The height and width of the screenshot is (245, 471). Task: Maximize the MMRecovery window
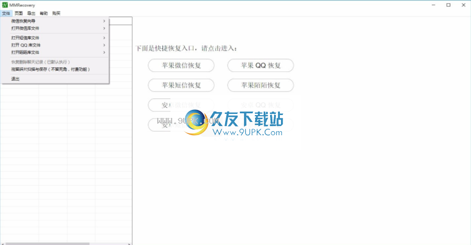click(449, 5)
